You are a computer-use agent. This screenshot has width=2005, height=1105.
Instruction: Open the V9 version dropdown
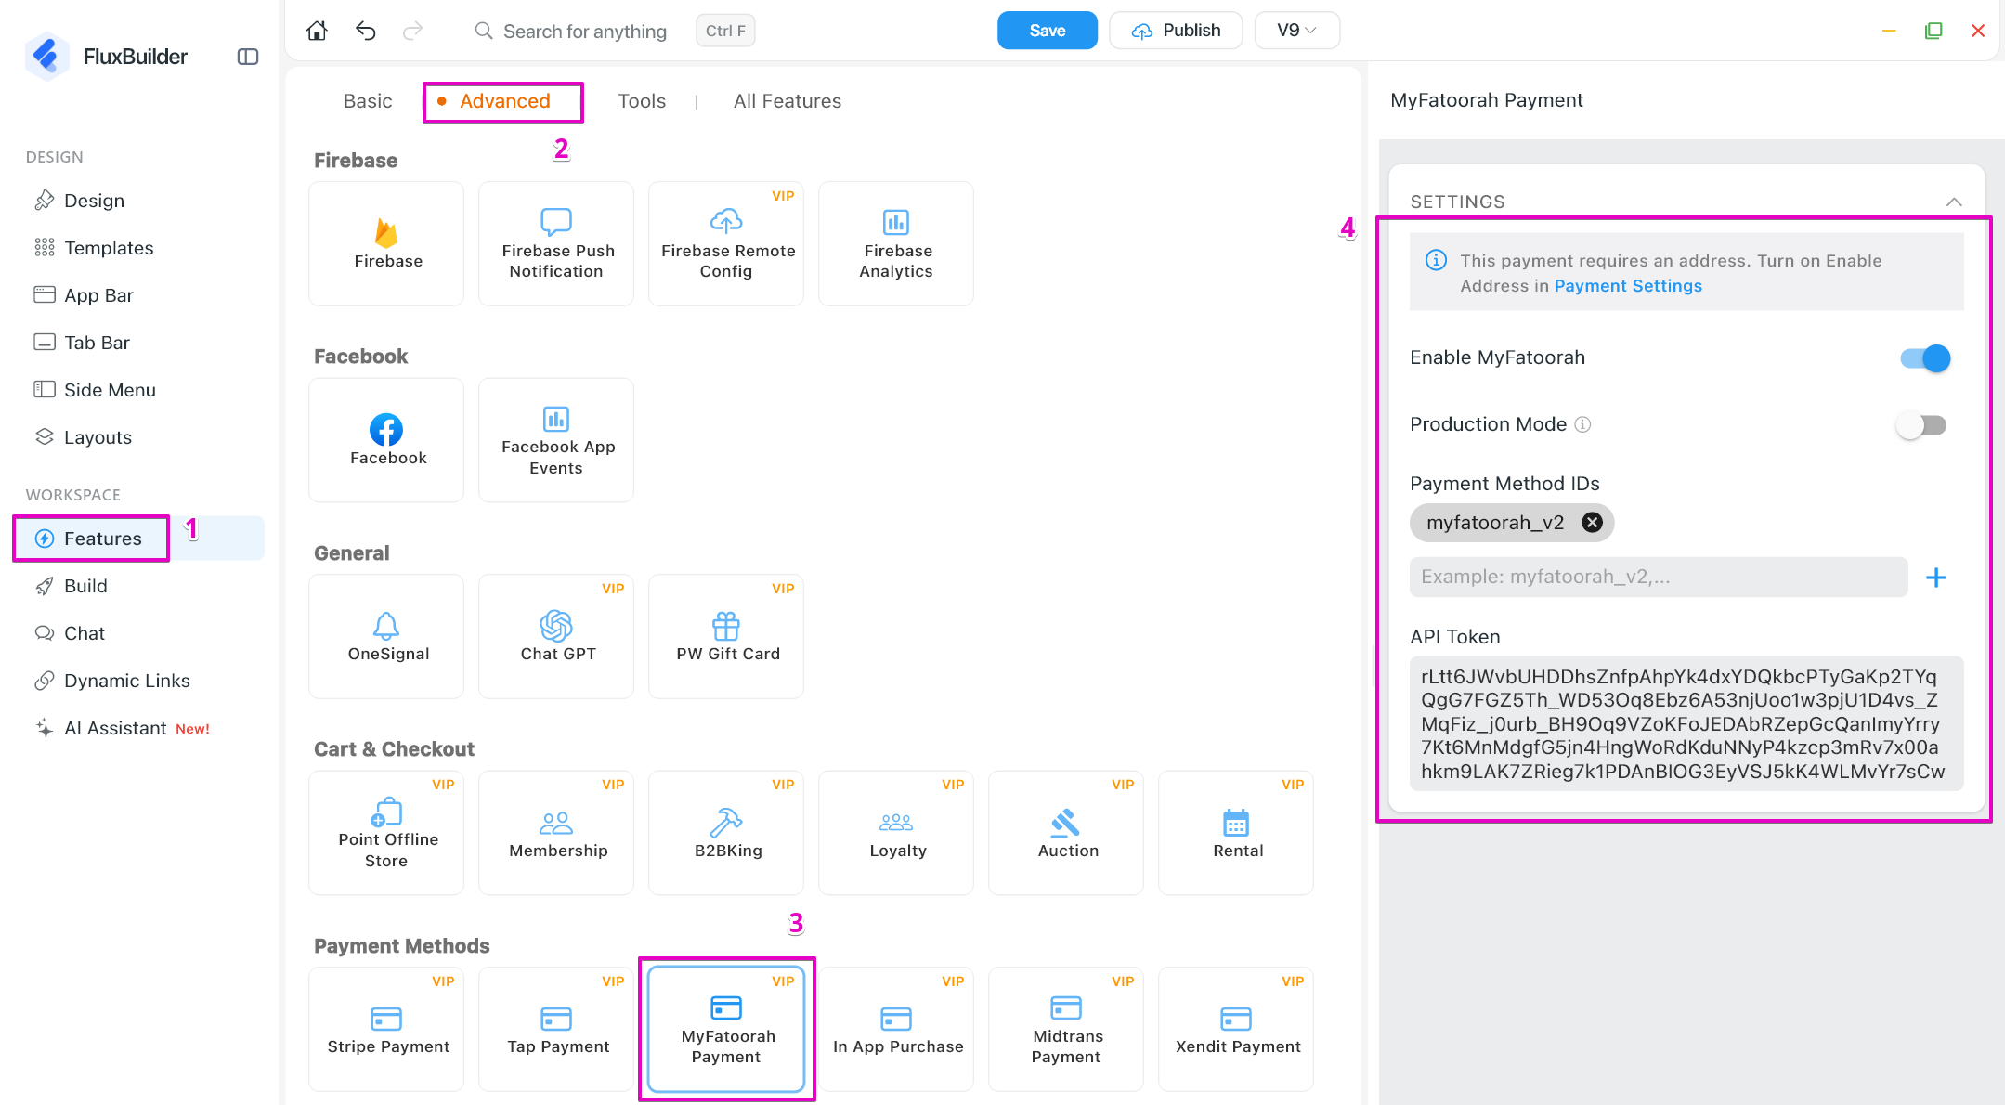click(1296, 31)
